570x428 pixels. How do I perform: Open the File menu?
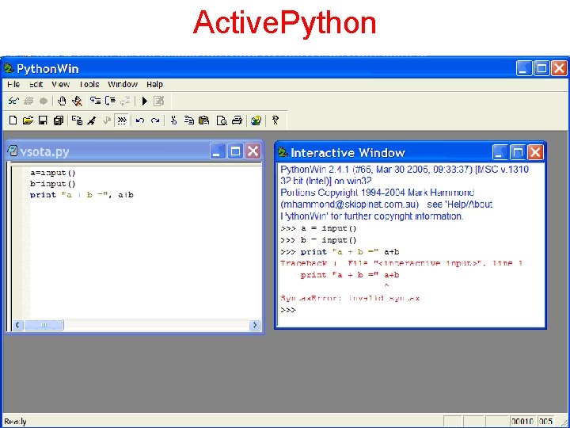(x=13, y=85)
